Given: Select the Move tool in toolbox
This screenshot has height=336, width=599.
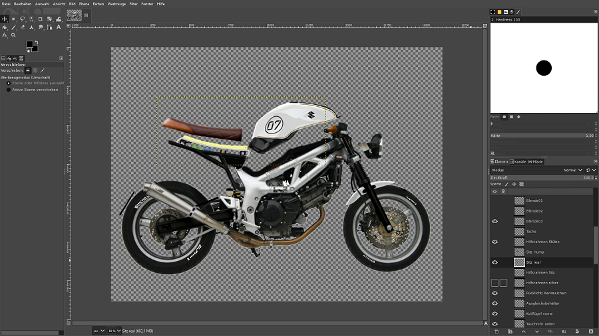Looking at the screenshot, I should tap(5, 19).
